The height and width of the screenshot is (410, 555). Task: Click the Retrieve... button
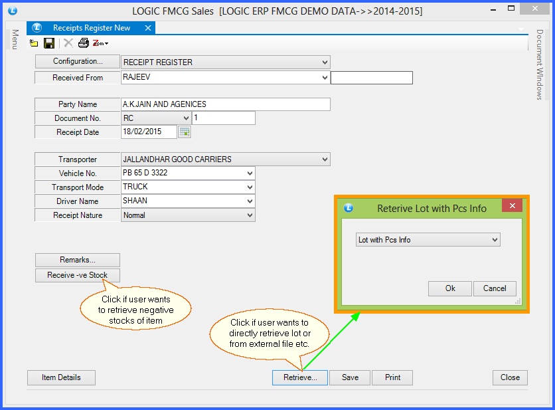point(300,377)
